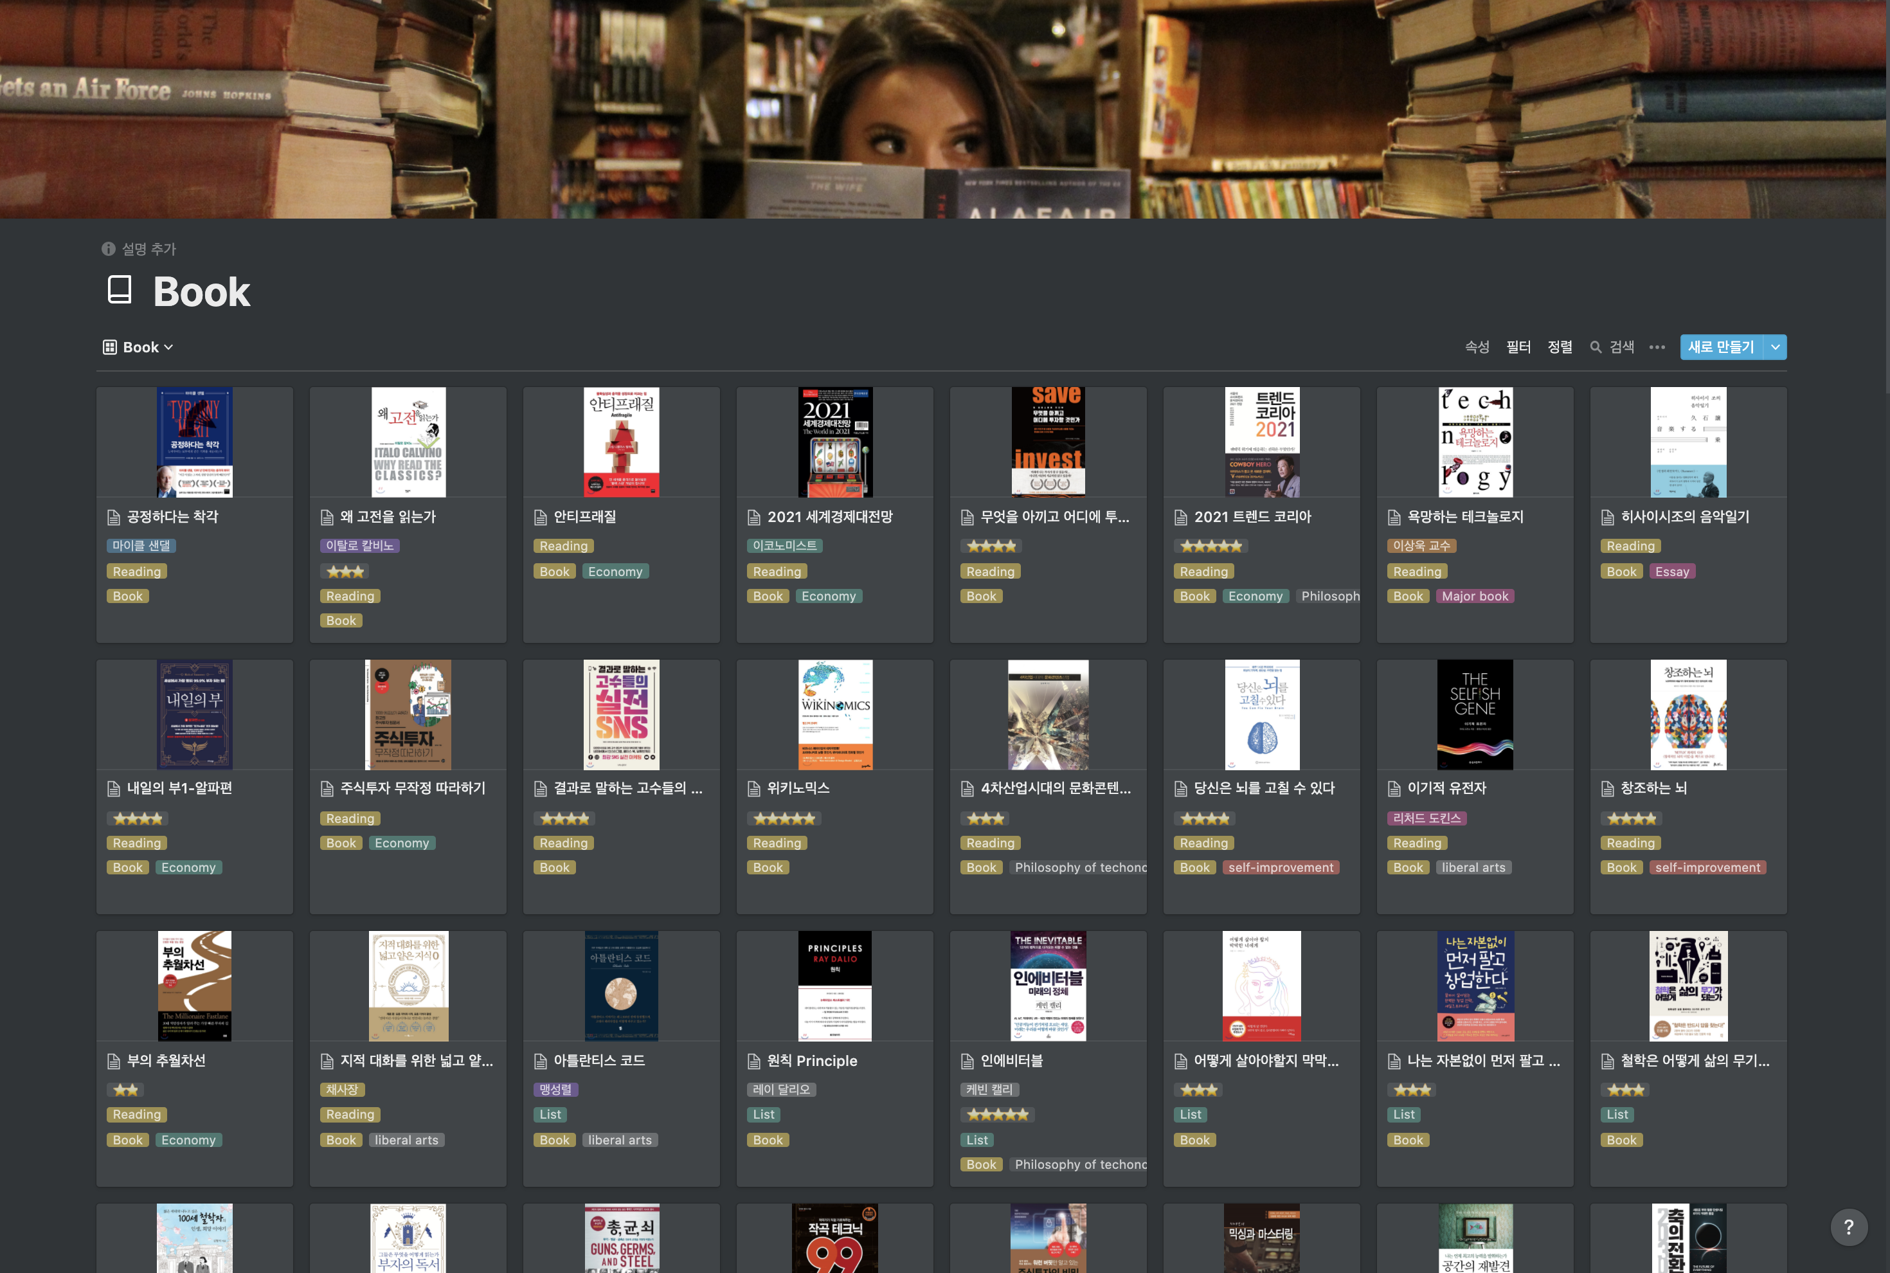Open the The Selfish Gene cover thumbnail

coord(1475,714)
